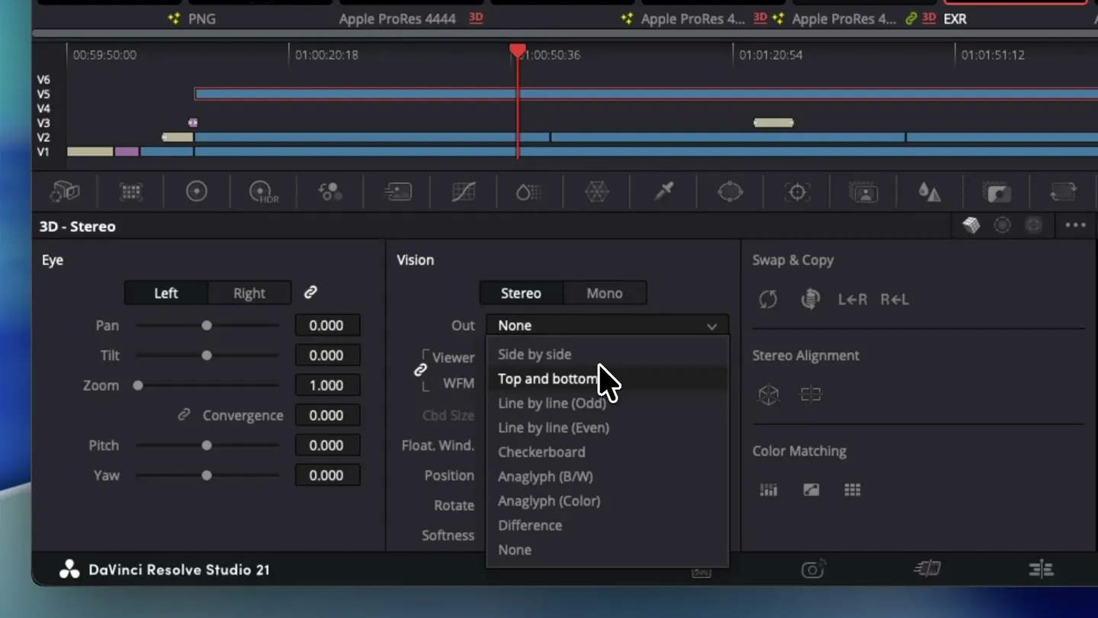The height and width of the screenshot is (618, 1098).
Task: Select the V5 track label
Action: pos(43,94)
